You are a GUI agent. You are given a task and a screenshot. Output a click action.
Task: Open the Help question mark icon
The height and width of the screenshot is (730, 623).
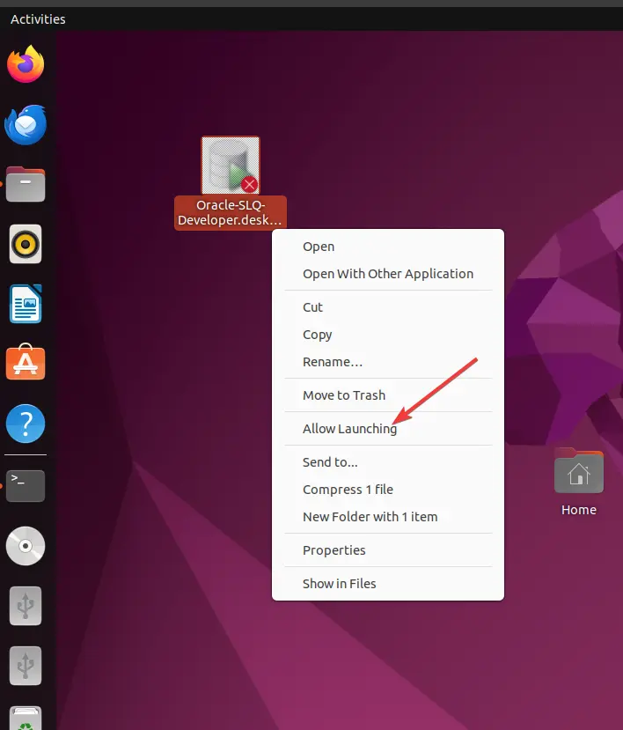click(26, 424)
